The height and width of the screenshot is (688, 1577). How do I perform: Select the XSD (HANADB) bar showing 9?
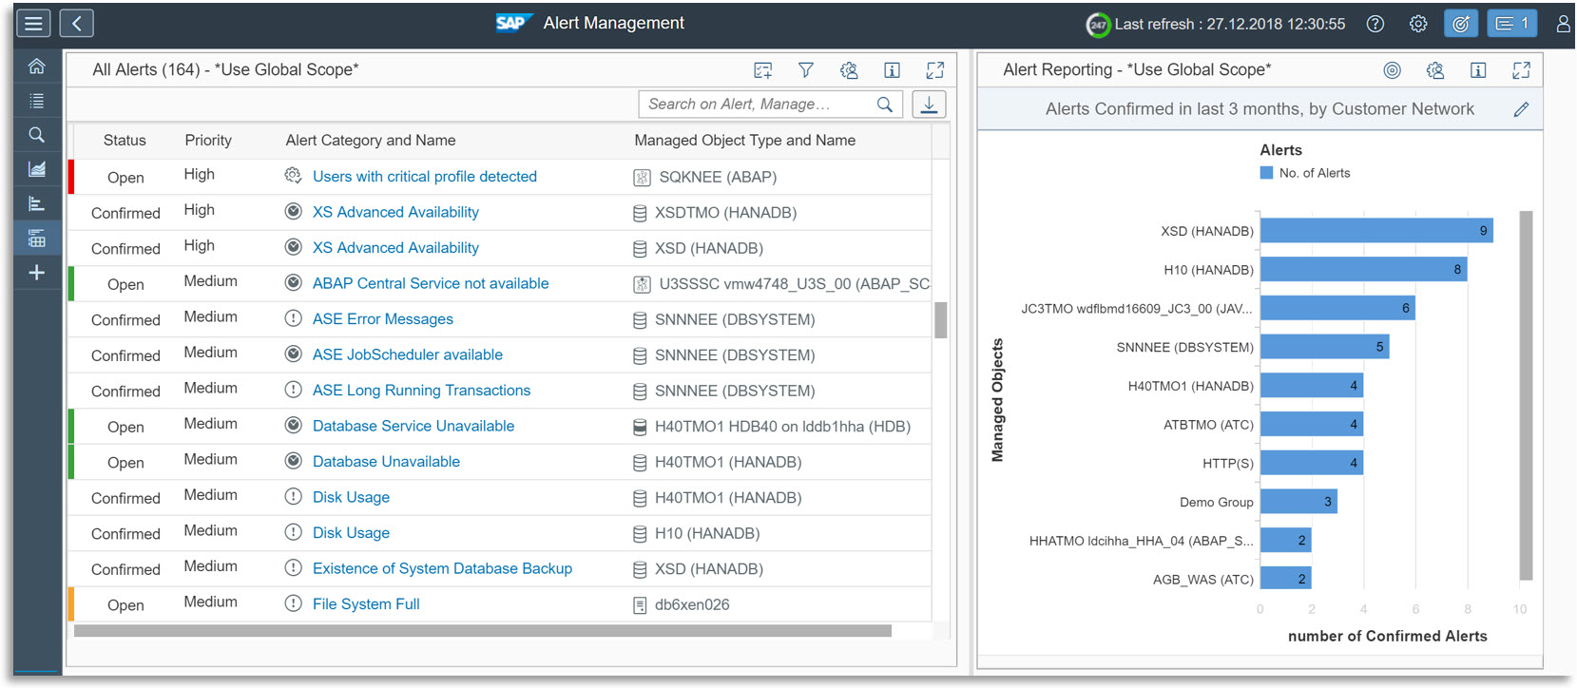(x=1376, y=231)
